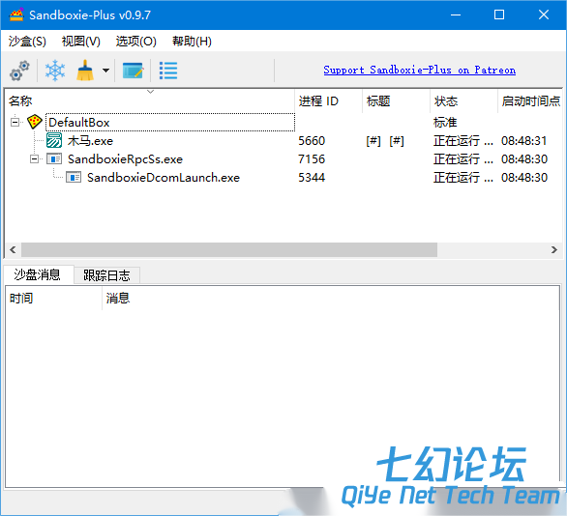Open the 选项(O) menu
Screen dimensions: 567x516
(x=136, y=42)
